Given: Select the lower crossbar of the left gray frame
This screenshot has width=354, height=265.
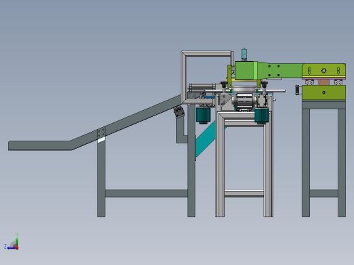Looking at the screenshot, I should click(146, 194).
